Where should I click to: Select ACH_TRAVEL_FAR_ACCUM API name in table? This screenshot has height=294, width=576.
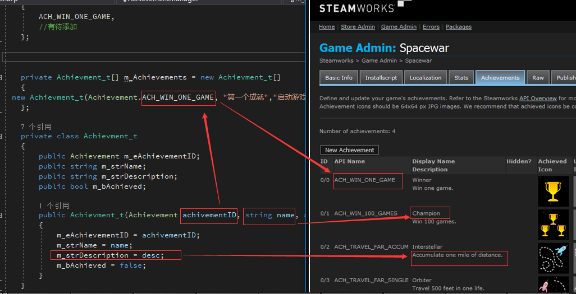[x=371, y=247]
